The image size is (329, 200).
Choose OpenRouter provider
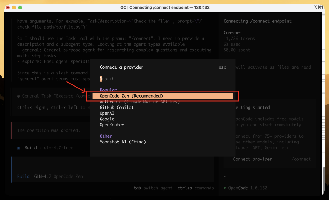pyautogui.click(x=112, y=125)
